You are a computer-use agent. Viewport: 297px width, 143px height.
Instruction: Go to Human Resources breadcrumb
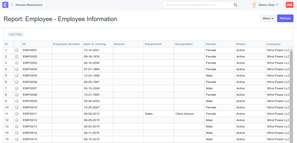[x=29, y=5]
